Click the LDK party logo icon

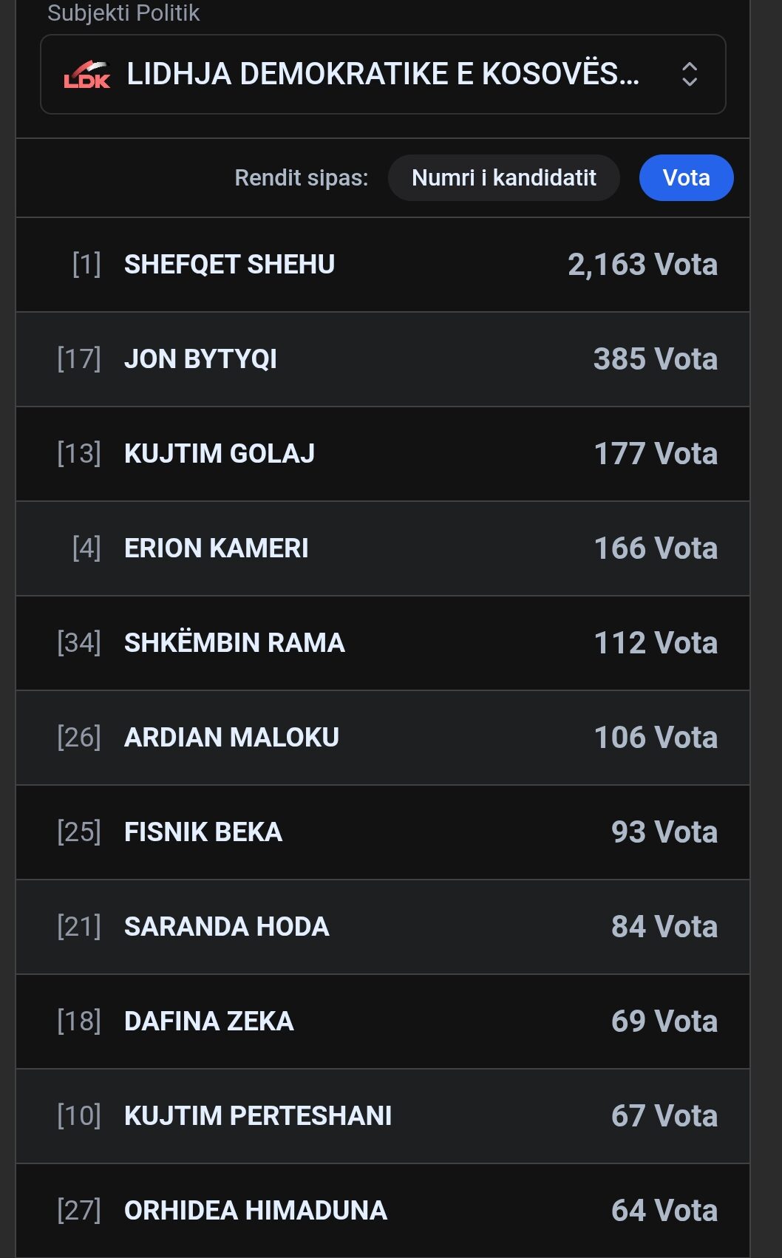[87, 75]
